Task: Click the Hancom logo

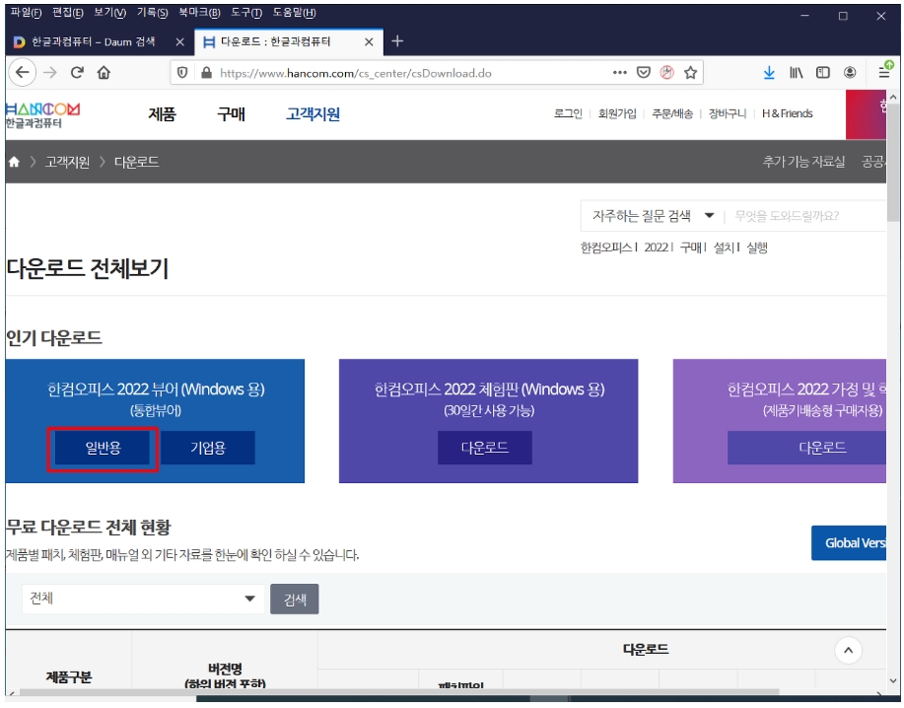Action: click(x=42, y=114)
